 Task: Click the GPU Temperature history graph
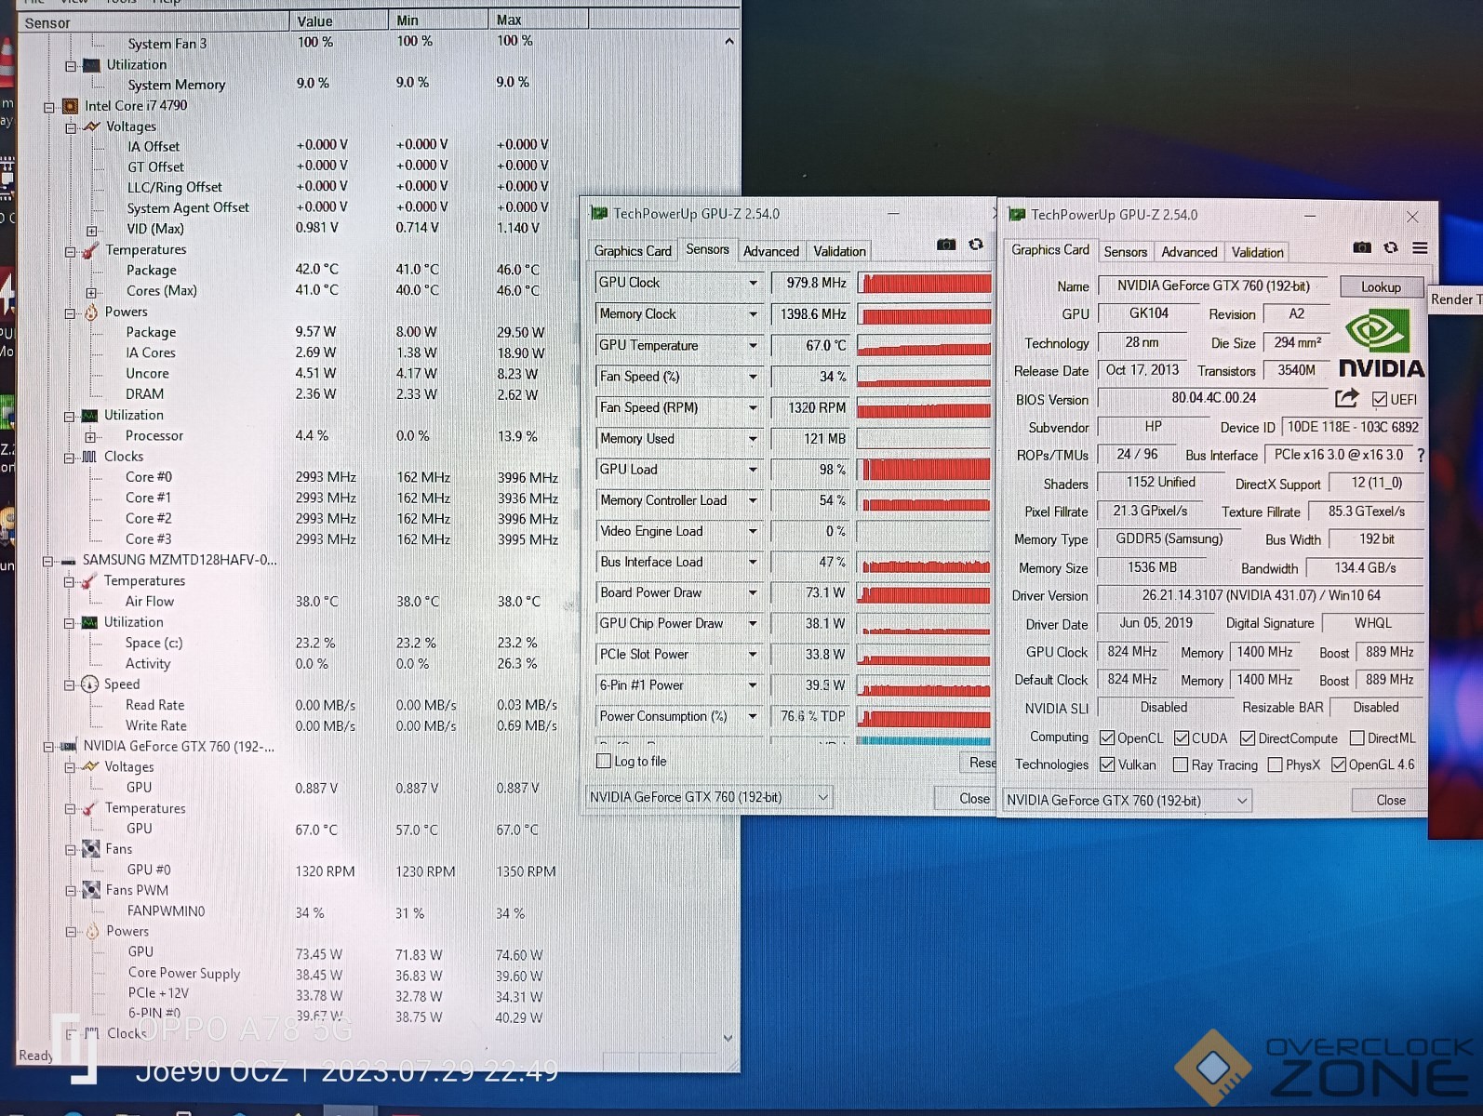tap(924, 345)
